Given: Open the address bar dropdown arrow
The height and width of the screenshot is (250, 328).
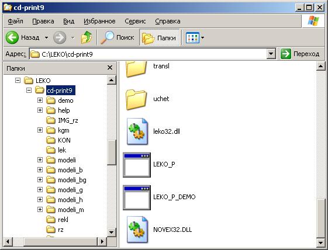Looking at the screenshot, I should [271, 54].
